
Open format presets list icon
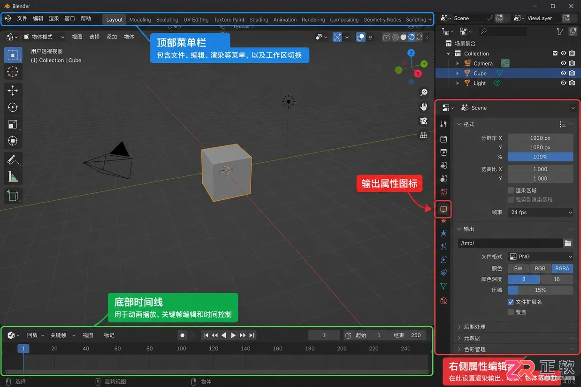(x=562, y=124)
